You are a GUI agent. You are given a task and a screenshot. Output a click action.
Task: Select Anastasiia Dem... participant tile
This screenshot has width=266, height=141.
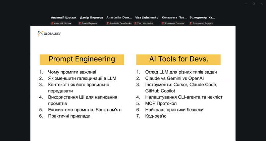pos(119,18)
